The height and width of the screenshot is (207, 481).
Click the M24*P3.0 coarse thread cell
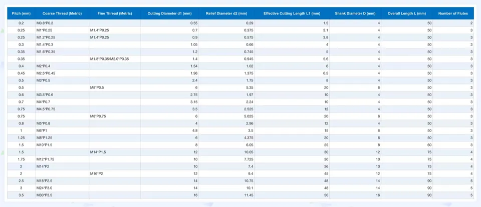click(x=62, y=187)
